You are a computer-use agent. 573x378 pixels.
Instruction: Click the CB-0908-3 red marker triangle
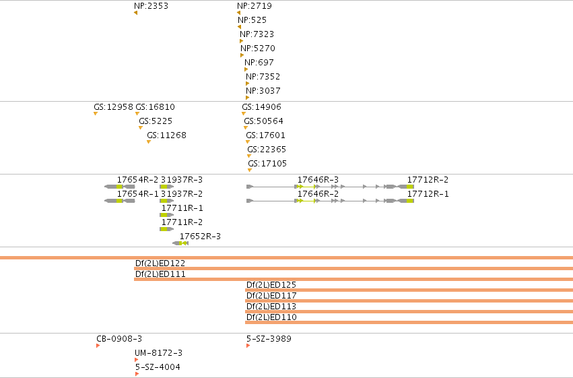point(98,346)
